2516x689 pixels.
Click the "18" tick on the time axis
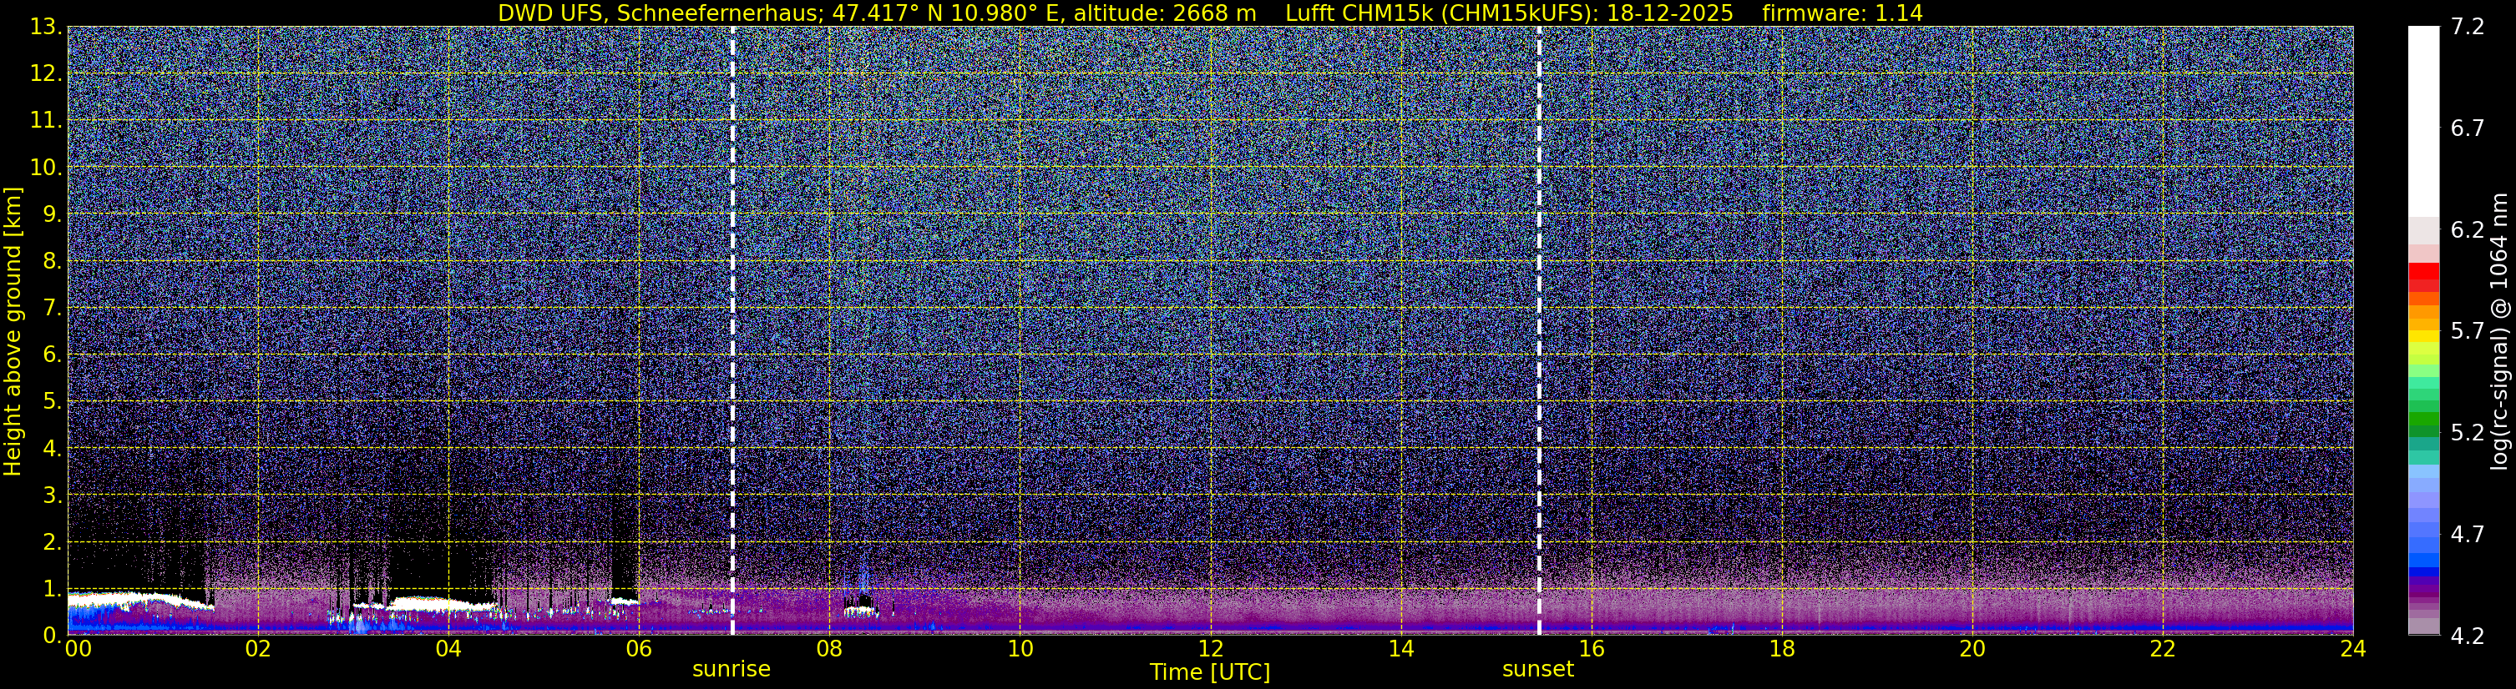[x=1781, y=649]
